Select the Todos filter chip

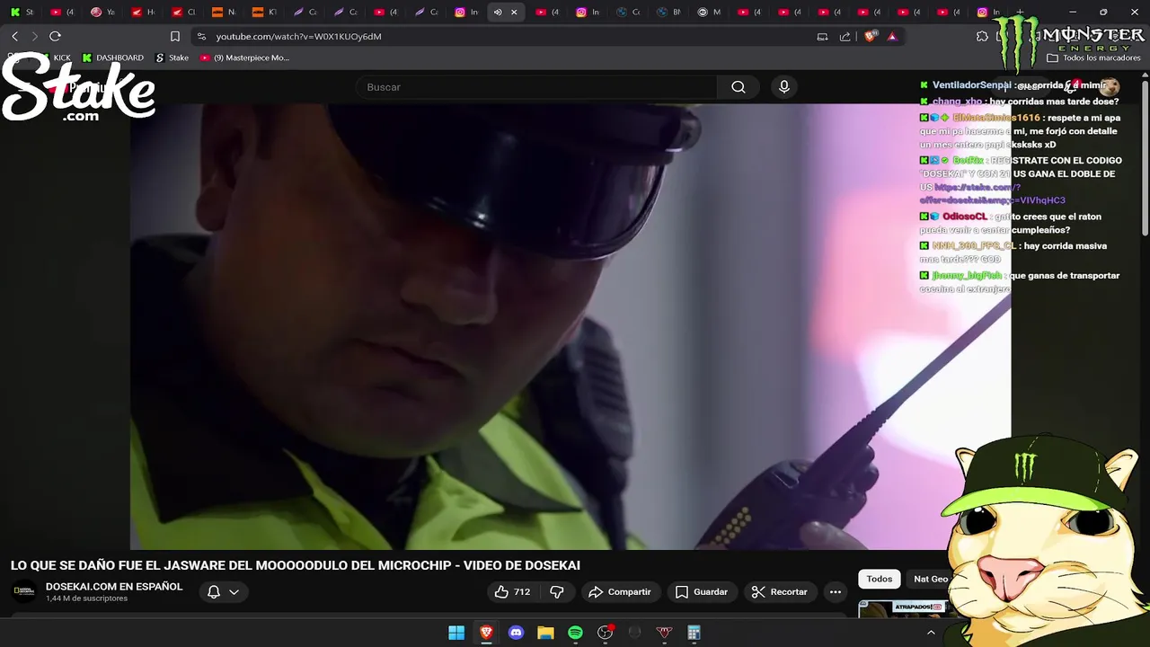(x=880, y=579)
